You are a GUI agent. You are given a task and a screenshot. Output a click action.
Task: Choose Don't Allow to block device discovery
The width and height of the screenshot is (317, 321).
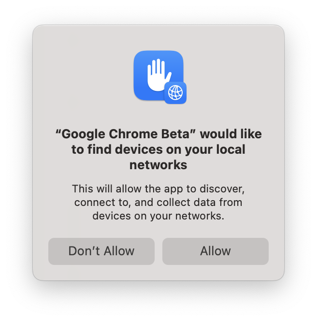(x=101, y=251)
